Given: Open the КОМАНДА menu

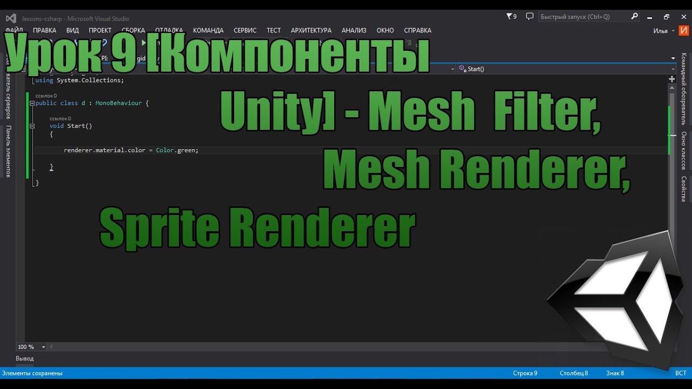Looking at the screenshot, I should coord(208,30).
